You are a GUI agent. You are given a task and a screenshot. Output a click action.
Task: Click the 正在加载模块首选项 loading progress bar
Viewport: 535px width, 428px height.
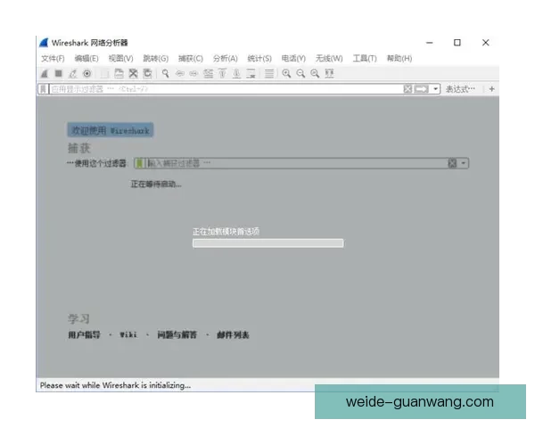(267, 243)
